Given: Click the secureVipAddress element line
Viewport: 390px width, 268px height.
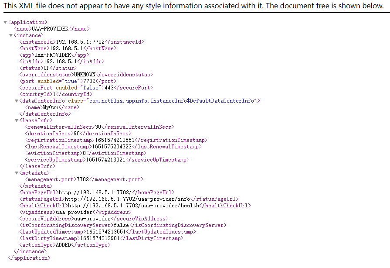Looking at the screenshot, I should 94,219.
